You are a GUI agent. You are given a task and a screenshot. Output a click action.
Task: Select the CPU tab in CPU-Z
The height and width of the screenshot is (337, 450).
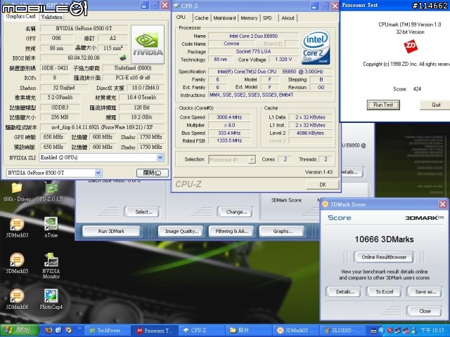pos(181,18)
